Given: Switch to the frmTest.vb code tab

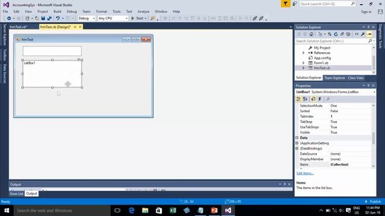Looking at the screenshot, I should pyautogui.click(x=19, y=27).
